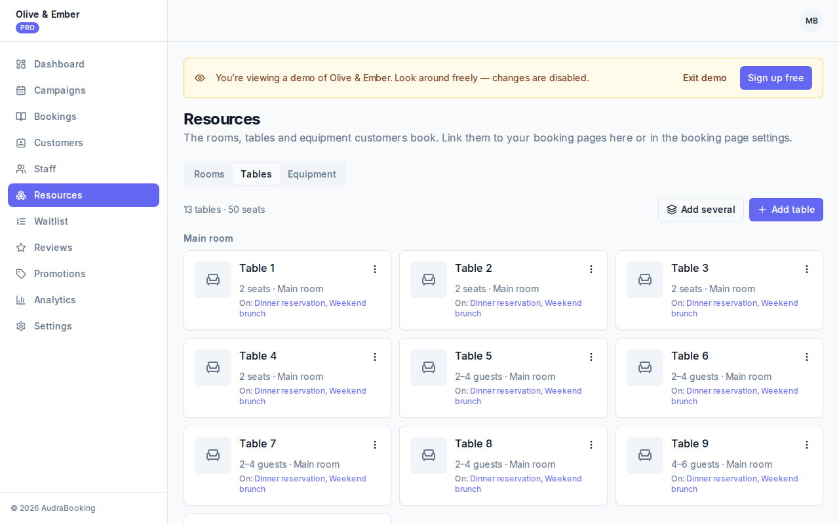
Task: Click the Promotions tag icon
Action: tap(21, 274)
